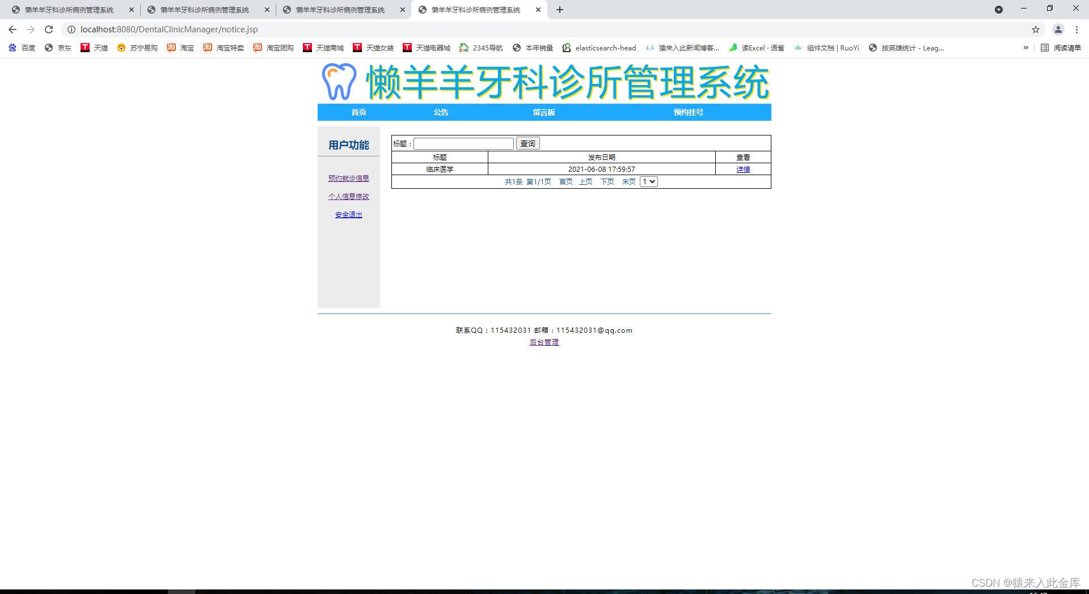Open 公告 in navigation bar
The image size is (1089, 594).
[x=441, y=112]
